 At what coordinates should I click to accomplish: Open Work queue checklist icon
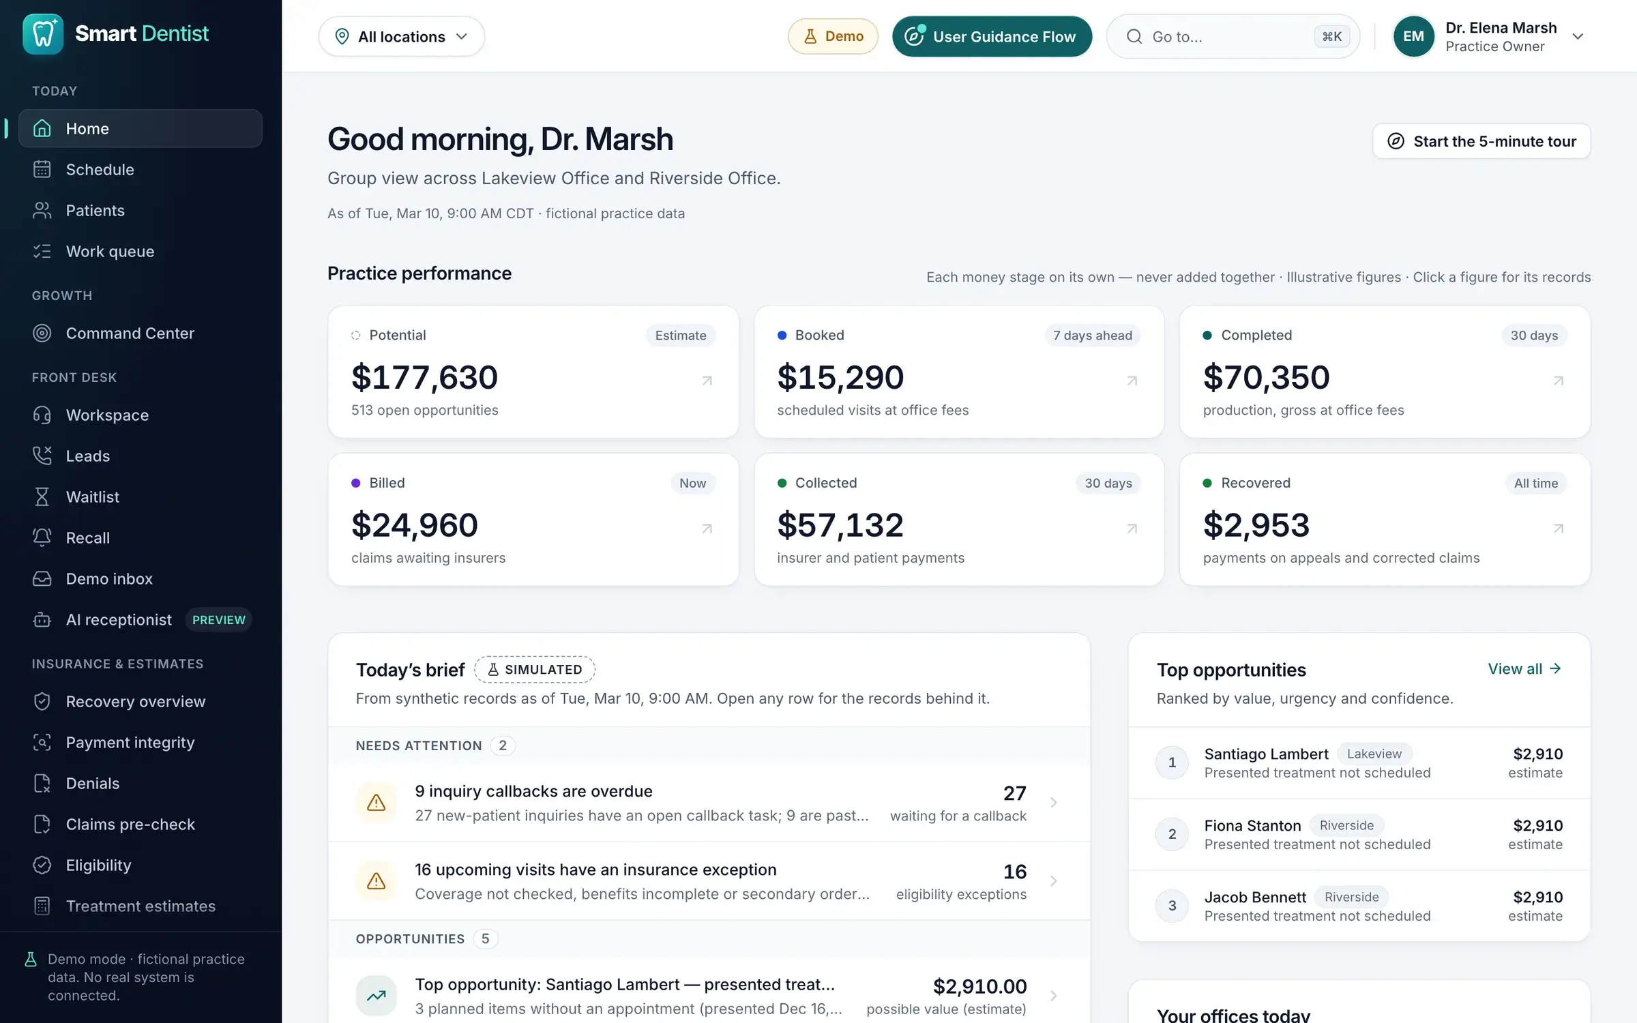point(42,251)
